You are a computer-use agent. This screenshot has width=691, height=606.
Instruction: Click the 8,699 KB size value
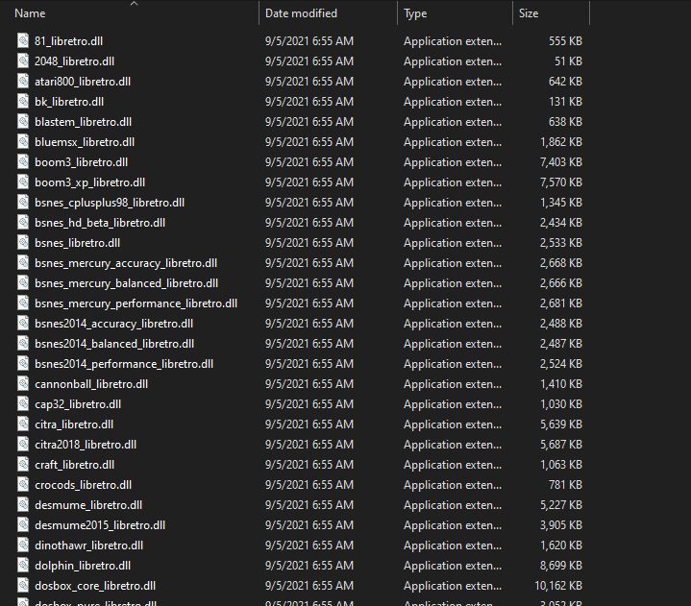click(x=561, y=566)
